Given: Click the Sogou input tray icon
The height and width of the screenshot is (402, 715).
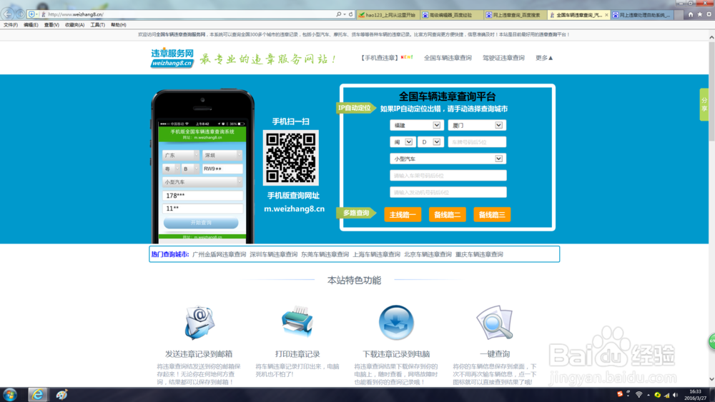Looking at the screenshot, I should 620,394.
